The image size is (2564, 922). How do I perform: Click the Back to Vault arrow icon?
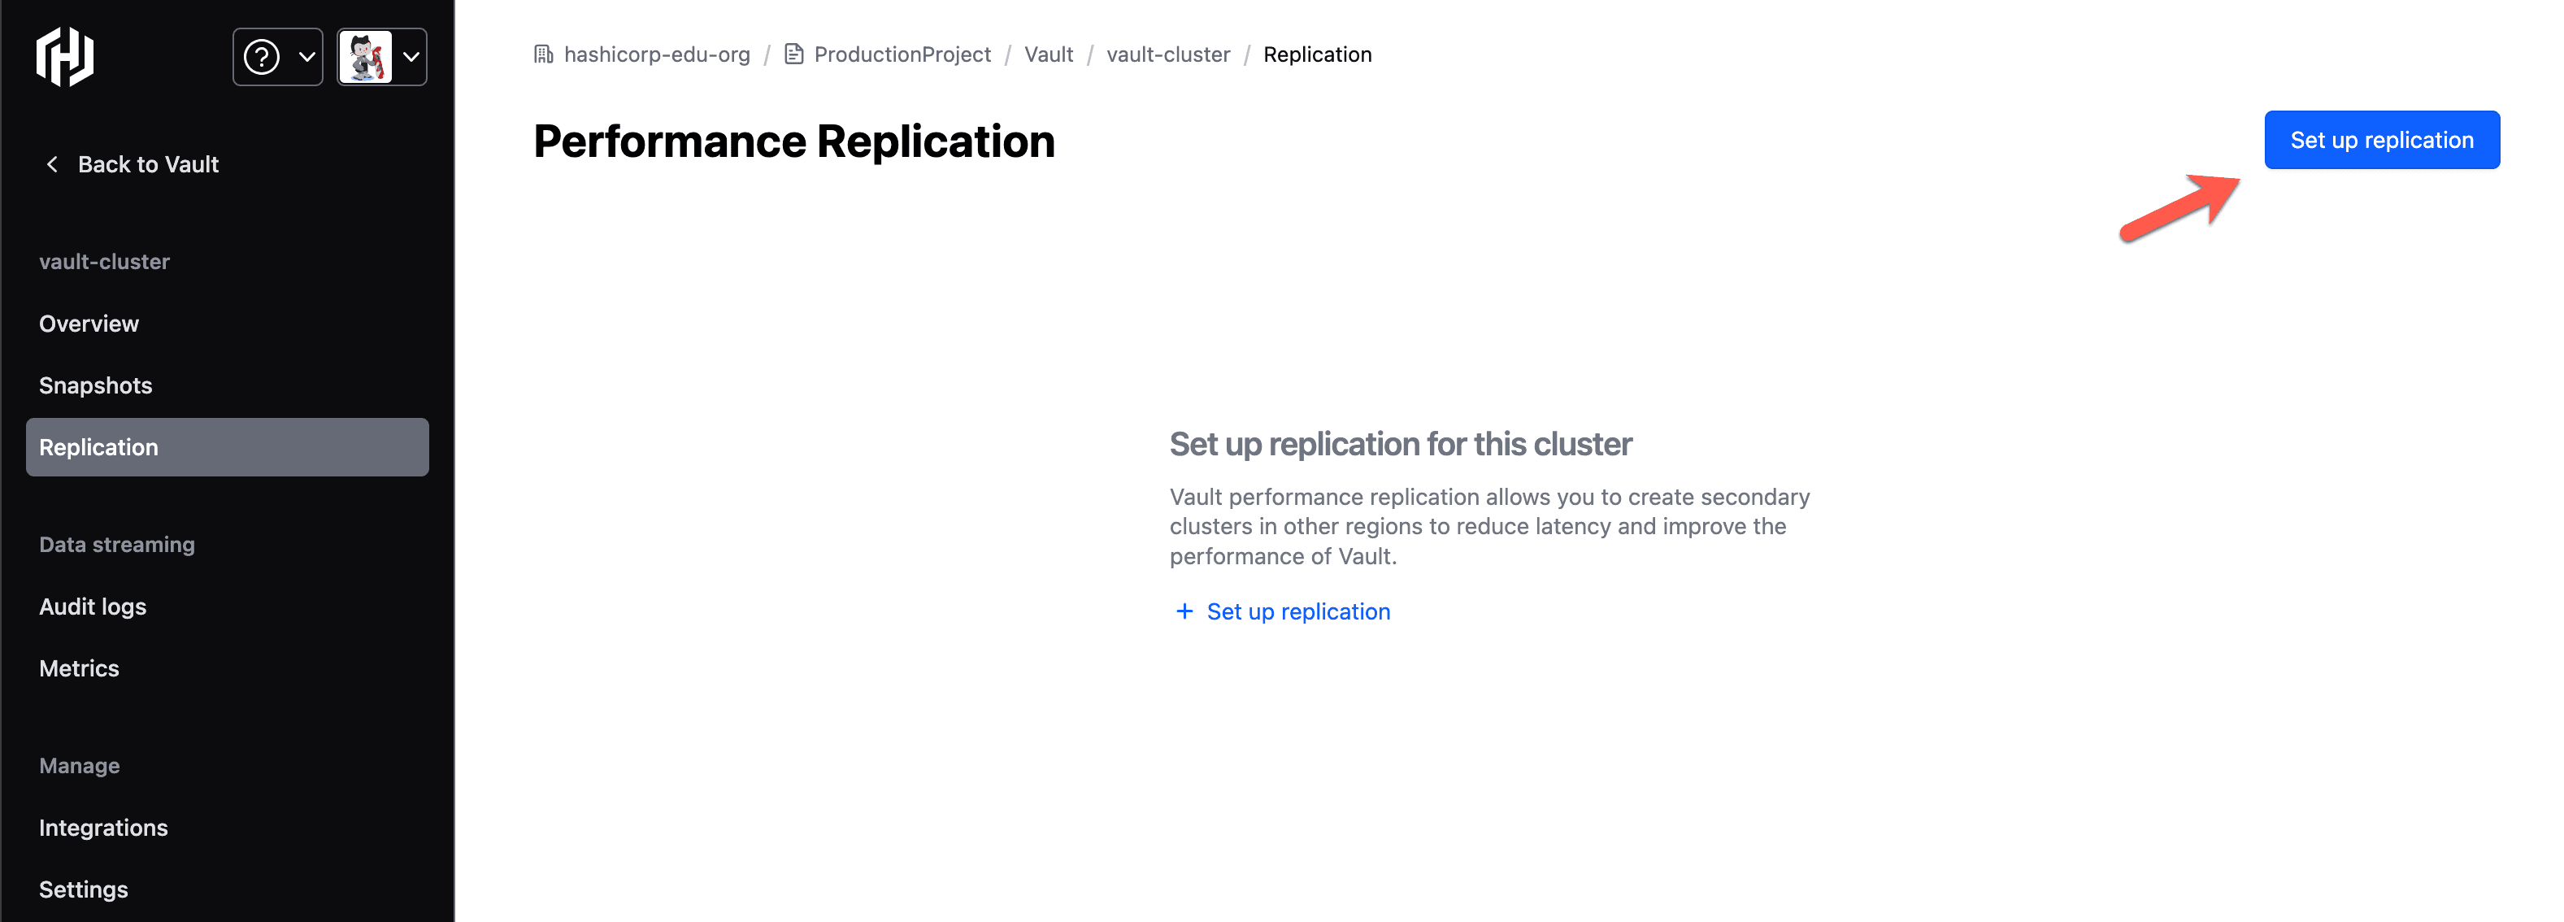click(x=52, y=163)
